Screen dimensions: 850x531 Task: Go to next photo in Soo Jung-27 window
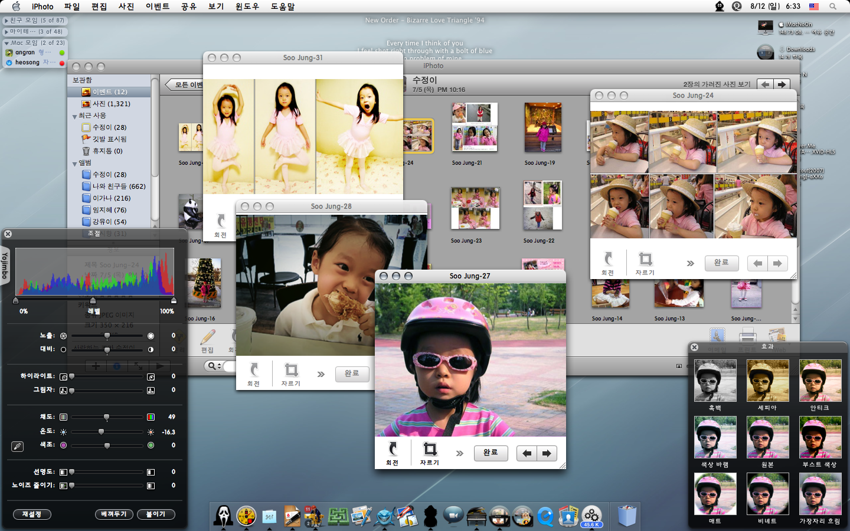coord(547,453)
